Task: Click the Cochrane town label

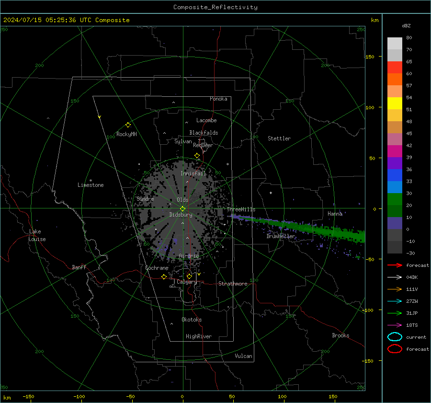Action: [x=157, y=268]
